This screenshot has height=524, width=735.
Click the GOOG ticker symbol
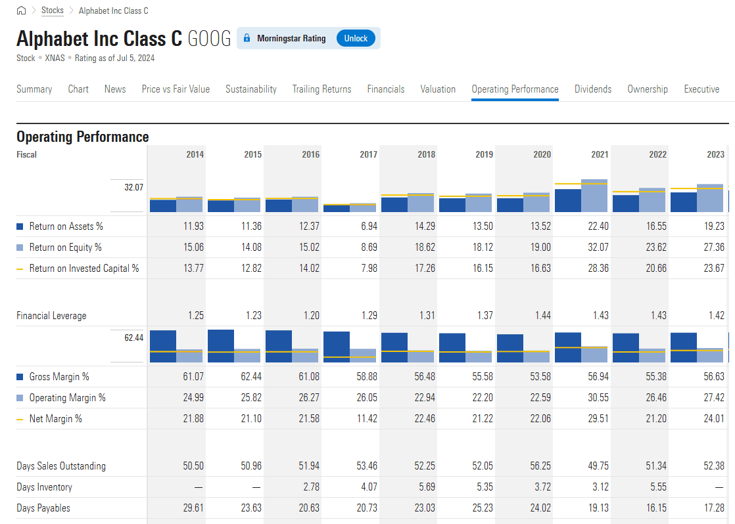(x=210, y=39)
